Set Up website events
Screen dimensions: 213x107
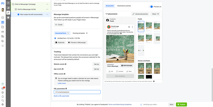96,64
